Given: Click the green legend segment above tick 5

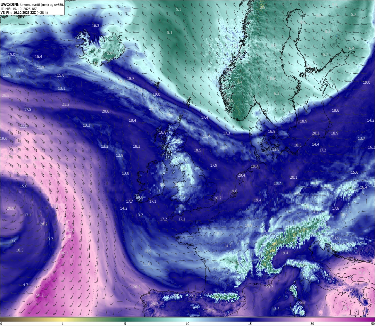Looking at the screenshot, I should point(125,319).
